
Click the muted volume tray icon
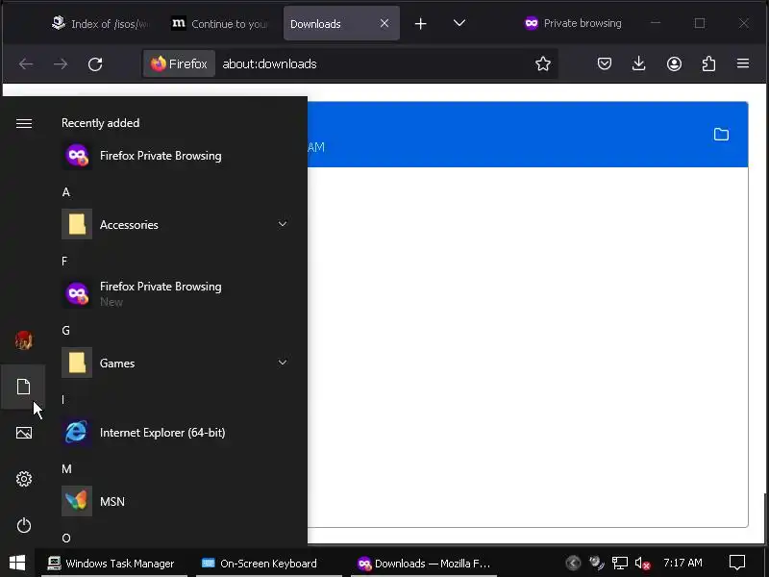642,563
